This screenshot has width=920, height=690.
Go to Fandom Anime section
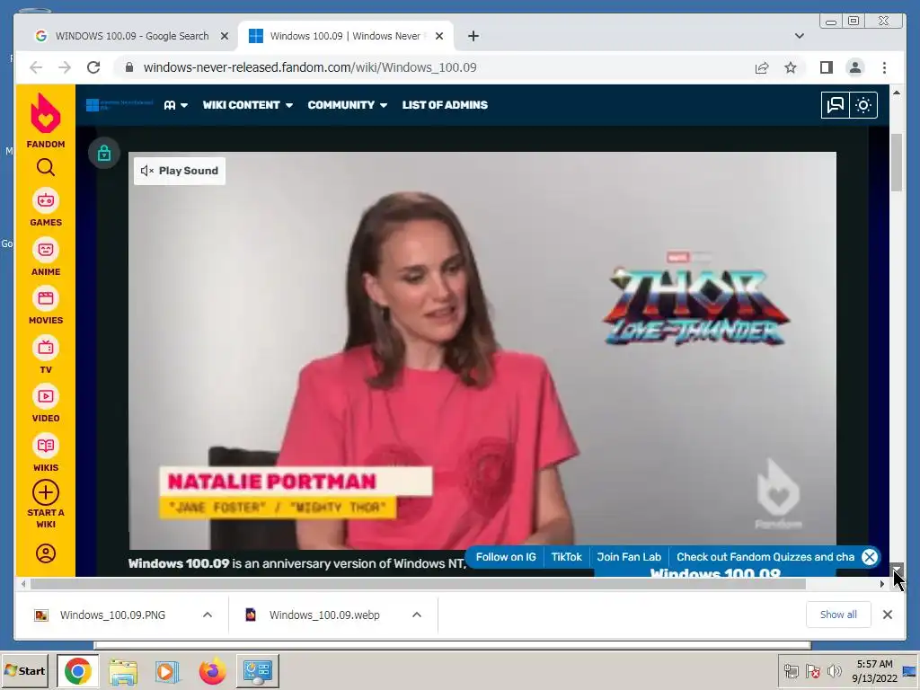tap(46, 257)
